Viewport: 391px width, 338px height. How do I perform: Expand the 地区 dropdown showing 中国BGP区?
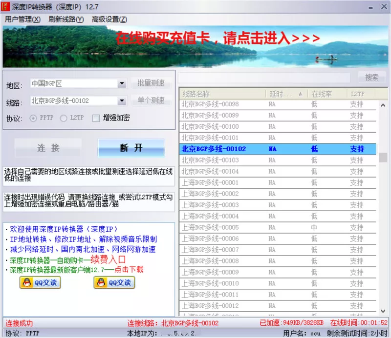122,83
